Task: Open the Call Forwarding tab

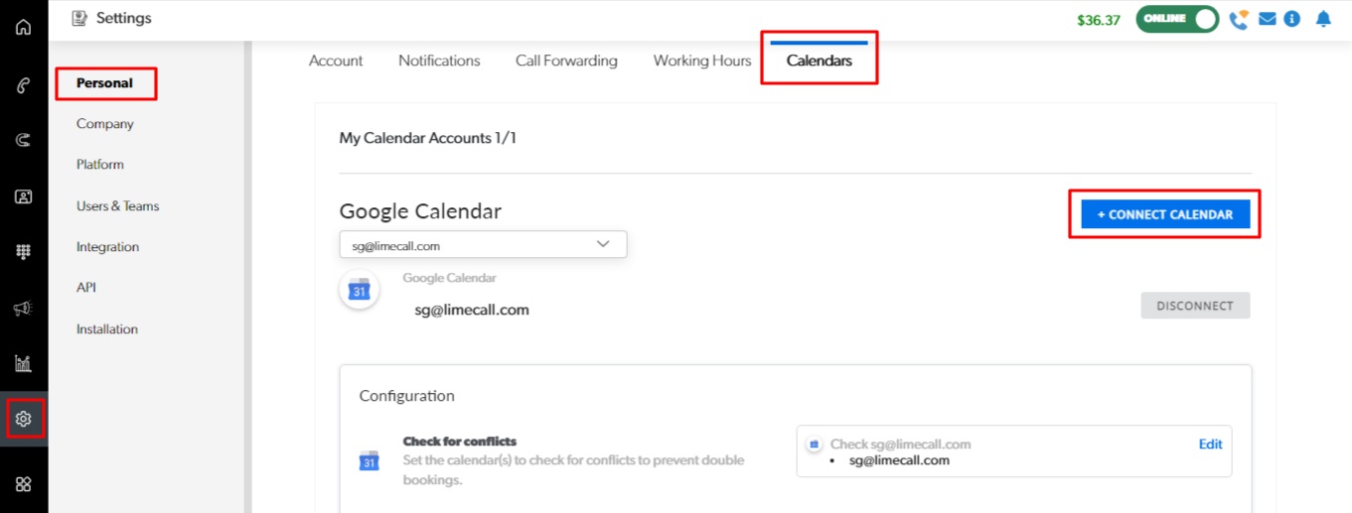Action: tap(566, 61)
